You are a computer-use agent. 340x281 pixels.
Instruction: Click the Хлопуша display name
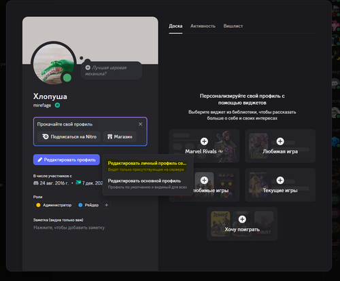[50, 96]
